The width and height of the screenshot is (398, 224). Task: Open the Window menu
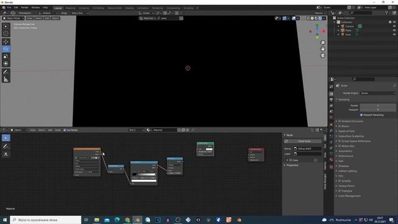(35, 7)
